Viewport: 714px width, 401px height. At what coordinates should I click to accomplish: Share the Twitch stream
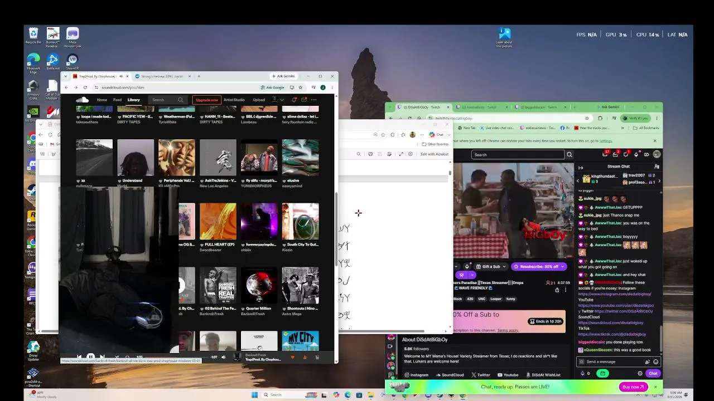pyautogui.click(x=557, y=290)
